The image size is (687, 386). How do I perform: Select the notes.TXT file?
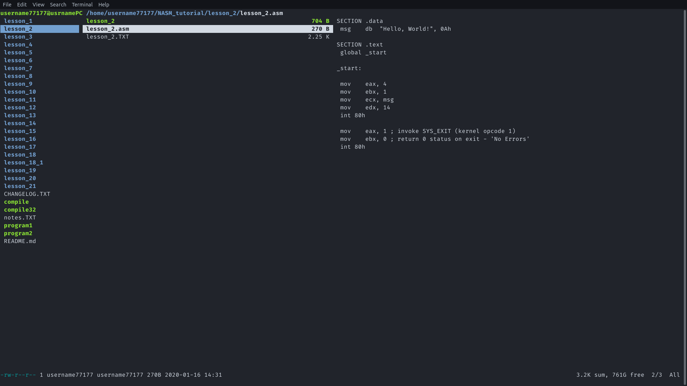pyautogui.click(x=20, y=218)
